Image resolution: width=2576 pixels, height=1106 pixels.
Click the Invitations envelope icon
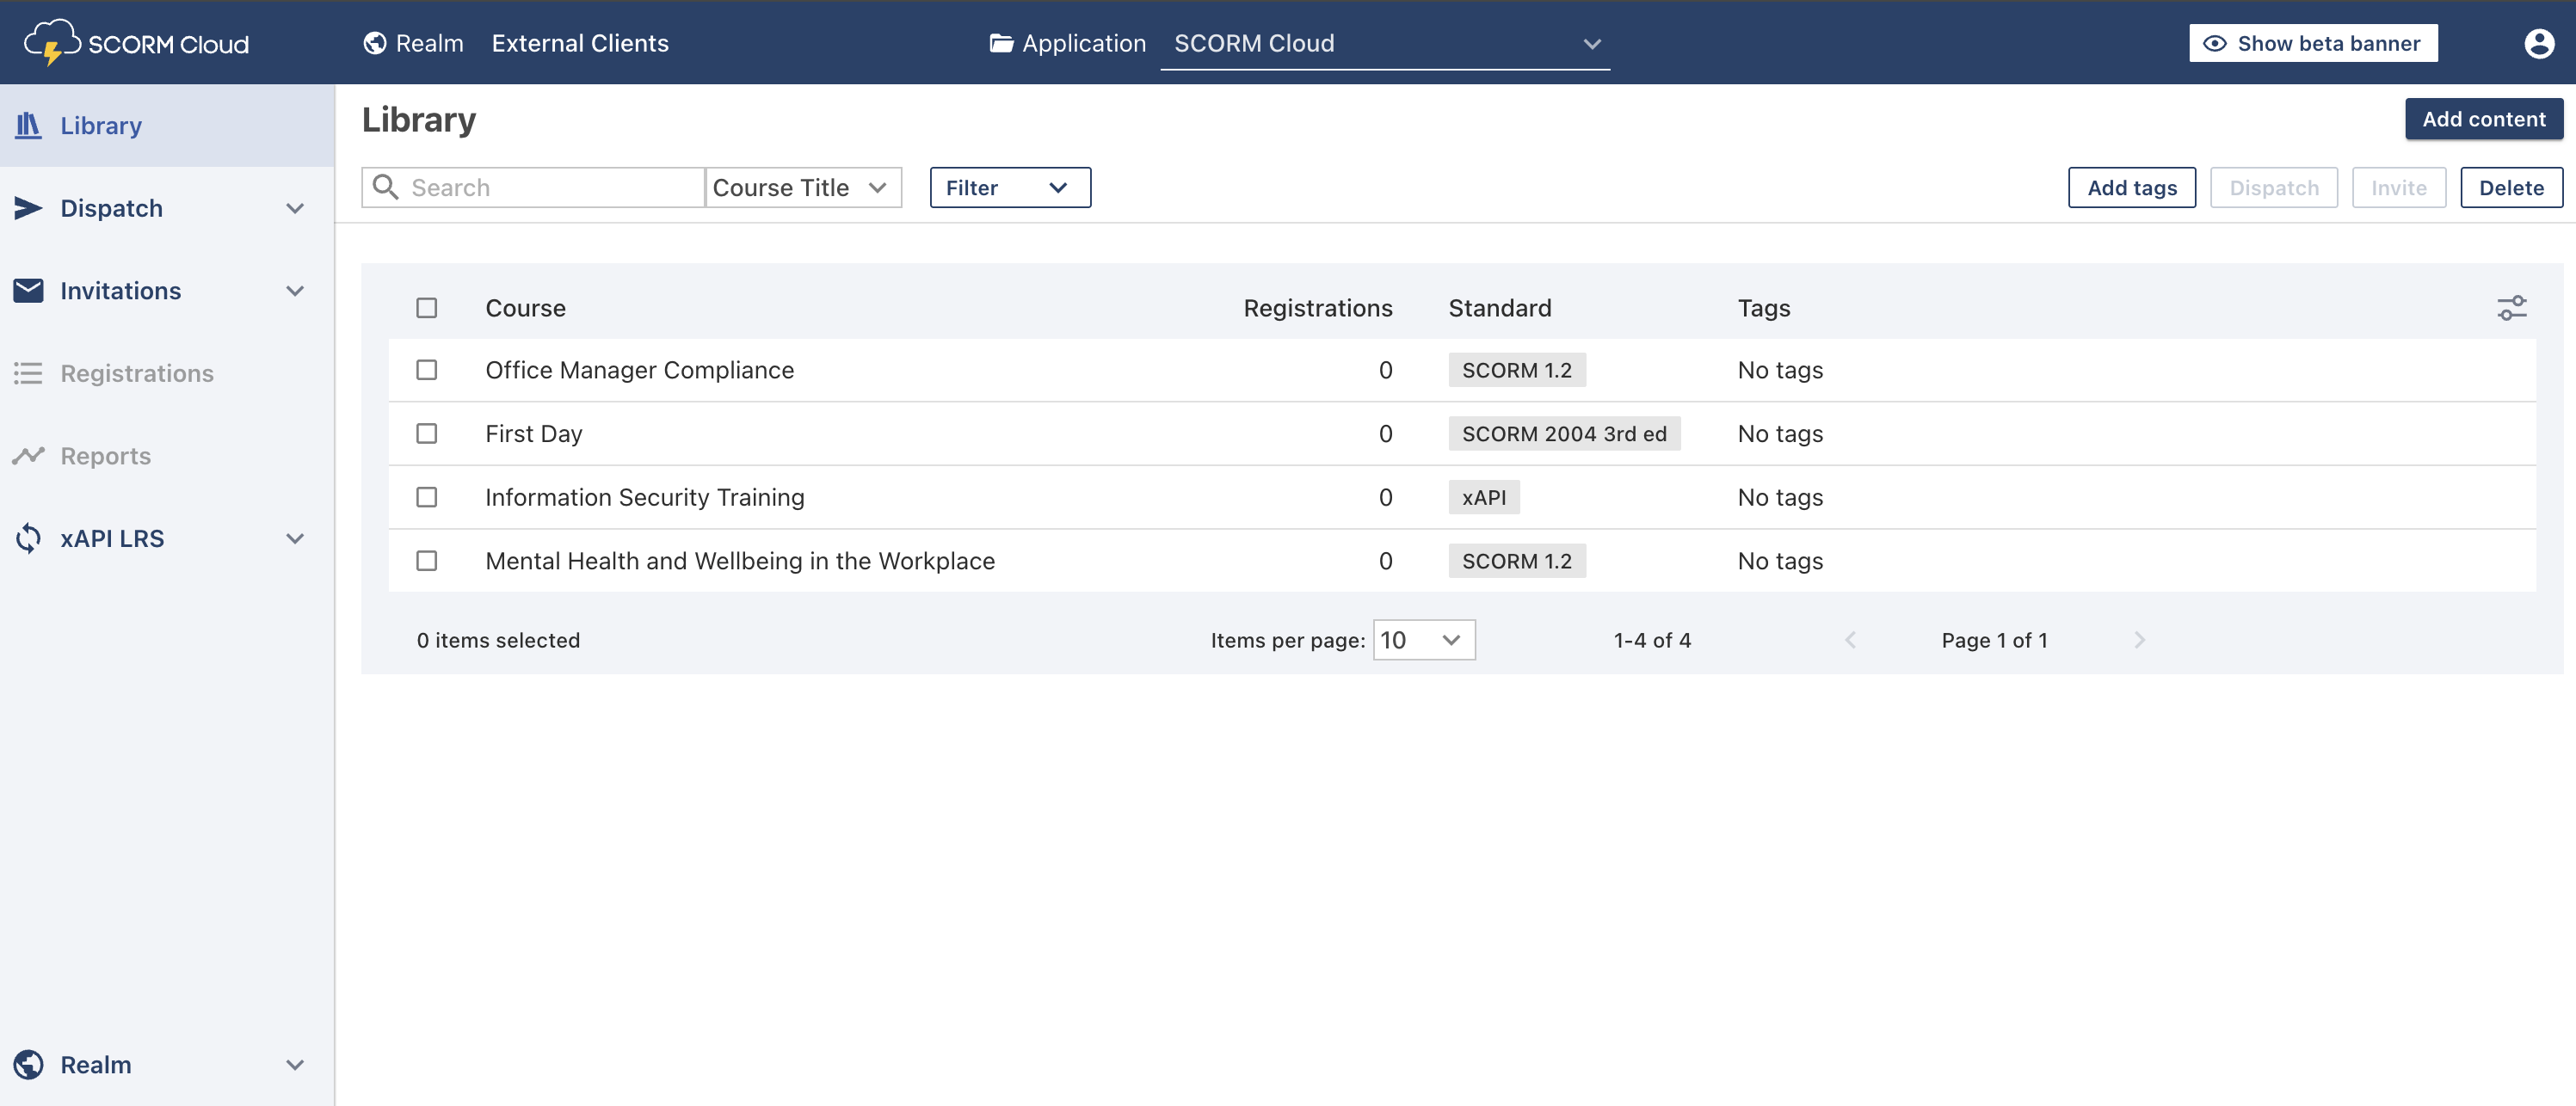coord(29,290)
